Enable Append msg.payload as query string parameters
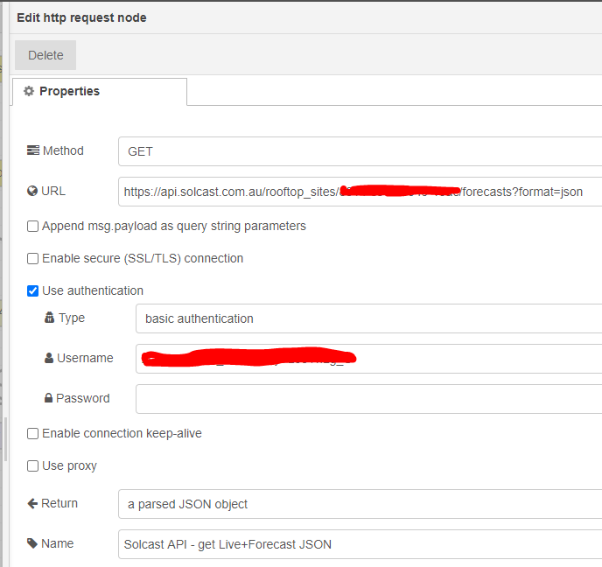The image size is (602, 567). (33, 226)
